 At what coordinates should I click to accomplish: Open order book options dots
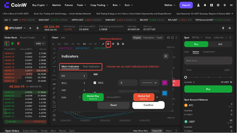tap(44, 38)
